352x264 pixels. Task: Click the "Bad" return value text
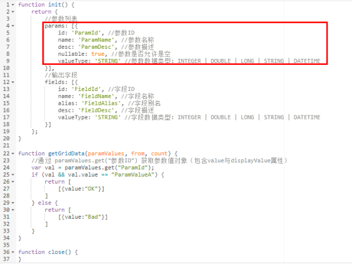(95, 217)
